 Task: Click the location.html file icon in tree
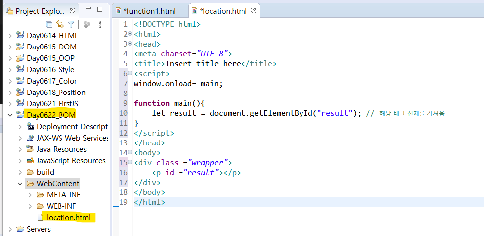tap(41, 218)
